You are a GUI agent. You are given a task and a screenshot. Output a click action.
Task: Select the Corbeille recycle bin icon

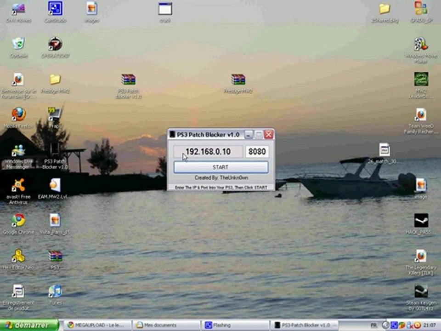(x=18, y=47)
